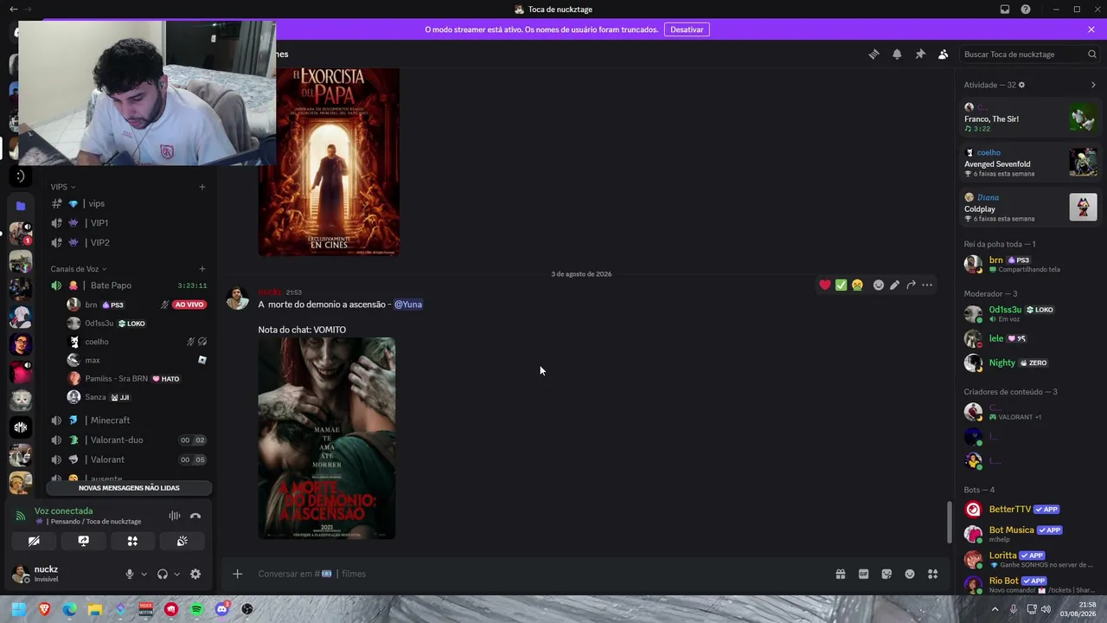This screenshot has width=1107, height=623.
Task: Open the taskbar volume control
Action: 1046,609
